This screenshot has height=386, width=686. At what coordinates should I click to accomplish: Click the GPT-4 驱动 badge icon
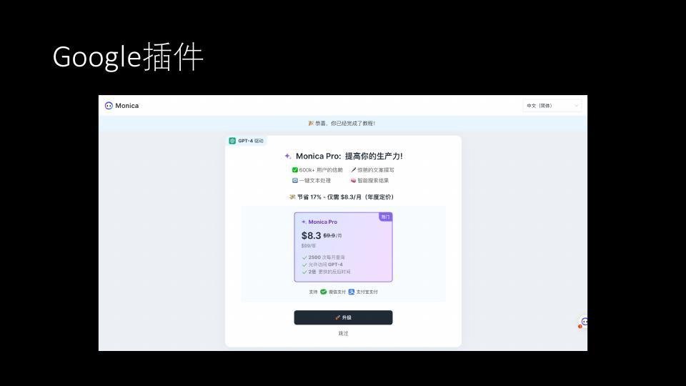point(233,141)
